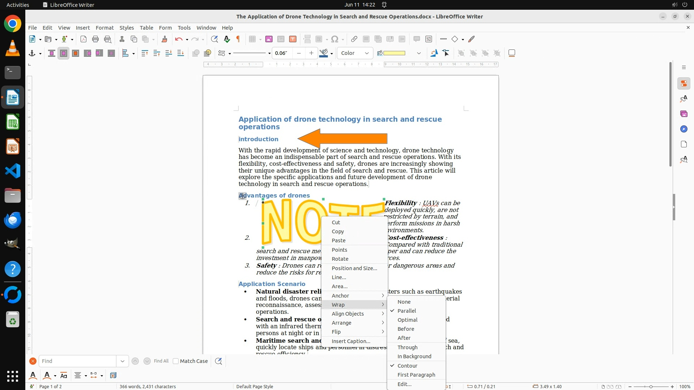
Task: Click the Insert Hyperlink toolbar icon
Action: tap(354, 39)
